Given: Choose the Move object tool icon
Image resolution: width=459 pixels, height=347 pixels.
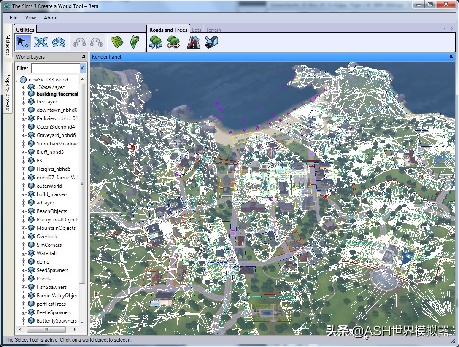Looking at the screenshot, I should (40, 42).
